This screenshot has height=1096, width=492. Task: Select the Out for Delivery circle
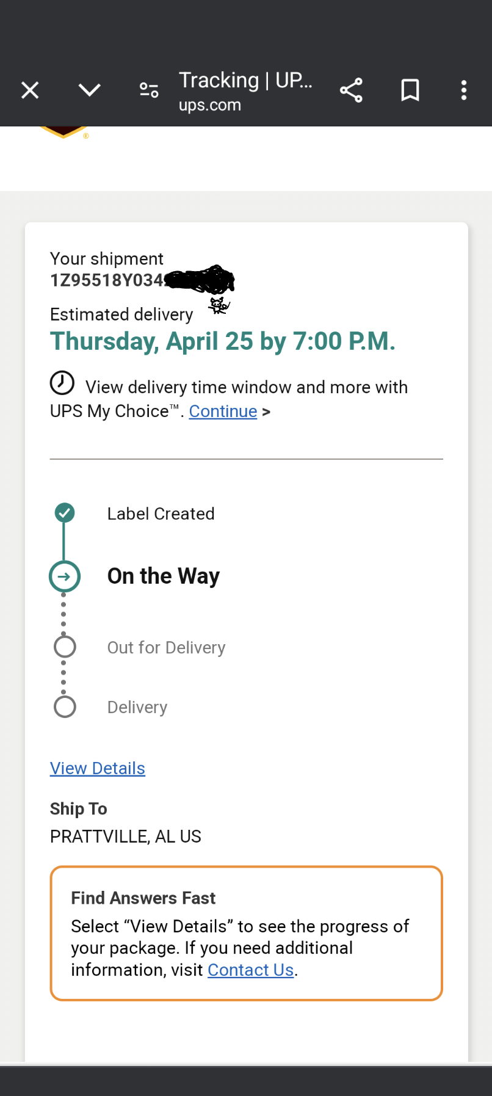(65, 647)
